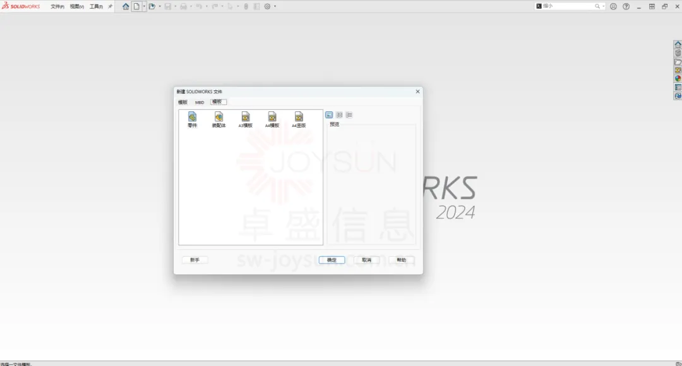Screen dimensions: 682x366
Task: Click the Home icon in top toolbar
Action: pos(126,6)
